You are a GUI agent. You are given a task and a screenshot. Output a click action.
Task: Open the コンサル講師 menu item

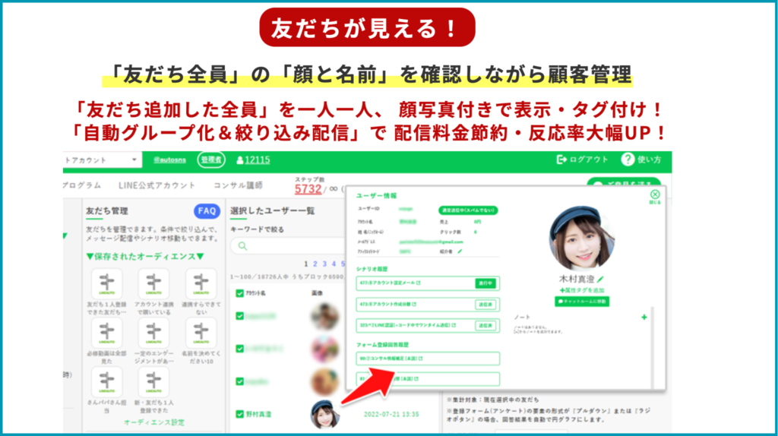238,185
